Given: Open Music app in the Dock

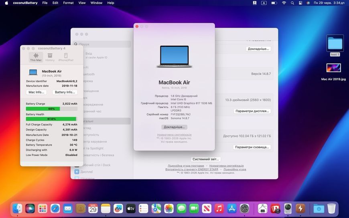Looking at the screenshot, I should coord(219,208).
